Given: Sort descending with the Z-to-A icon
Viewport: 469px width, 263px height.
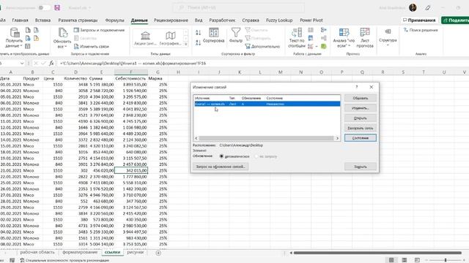Looking at the screenshot, I should [x=198, y=42].
